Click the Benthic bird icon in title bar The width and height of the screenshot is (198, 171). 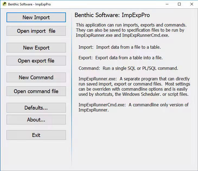pos(4,4)
